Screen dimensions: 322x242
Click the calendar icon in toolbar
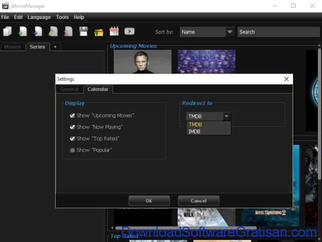tap(114, 32)
